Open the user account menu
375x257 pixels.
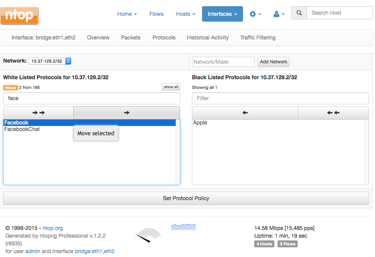[x=279, y=14]
